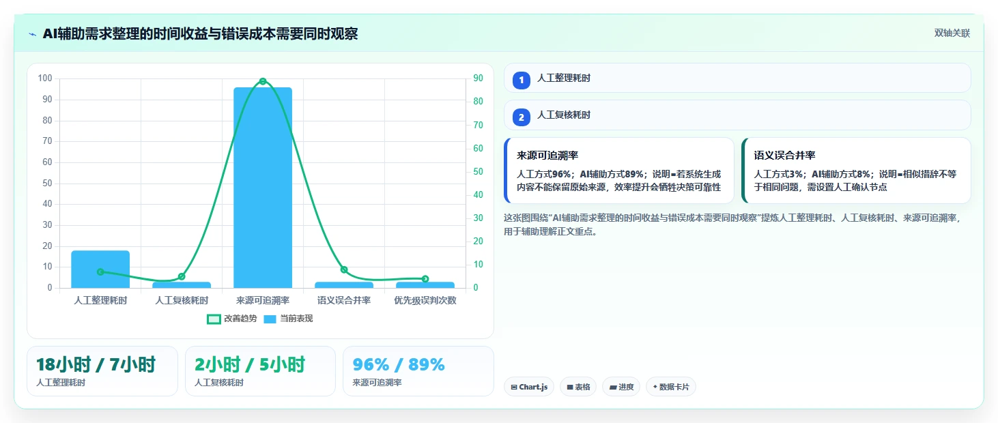Image resolution: width=998 pixels, height=423 pixels.
Task: Click the 表格 tag chip
Action: 578,387
